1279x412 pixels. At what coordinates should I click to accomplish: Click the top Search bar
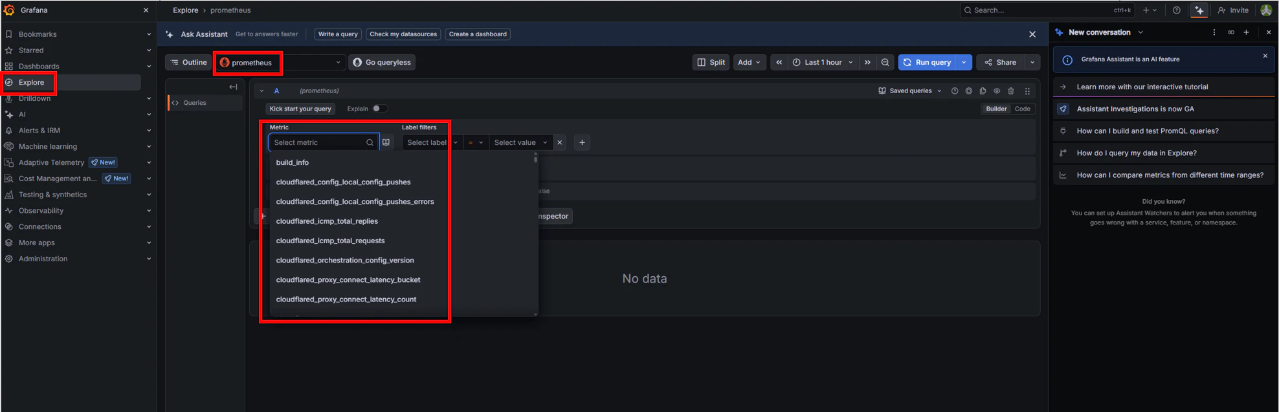point(1047,10)
